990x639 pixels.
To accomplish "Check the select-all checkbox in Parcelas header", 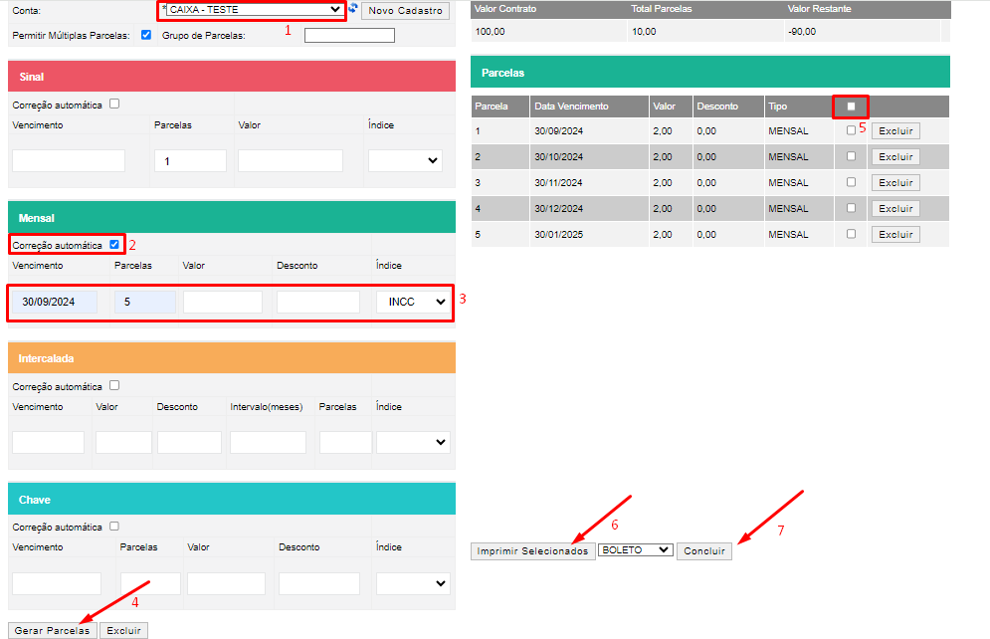I will point(851,106).
